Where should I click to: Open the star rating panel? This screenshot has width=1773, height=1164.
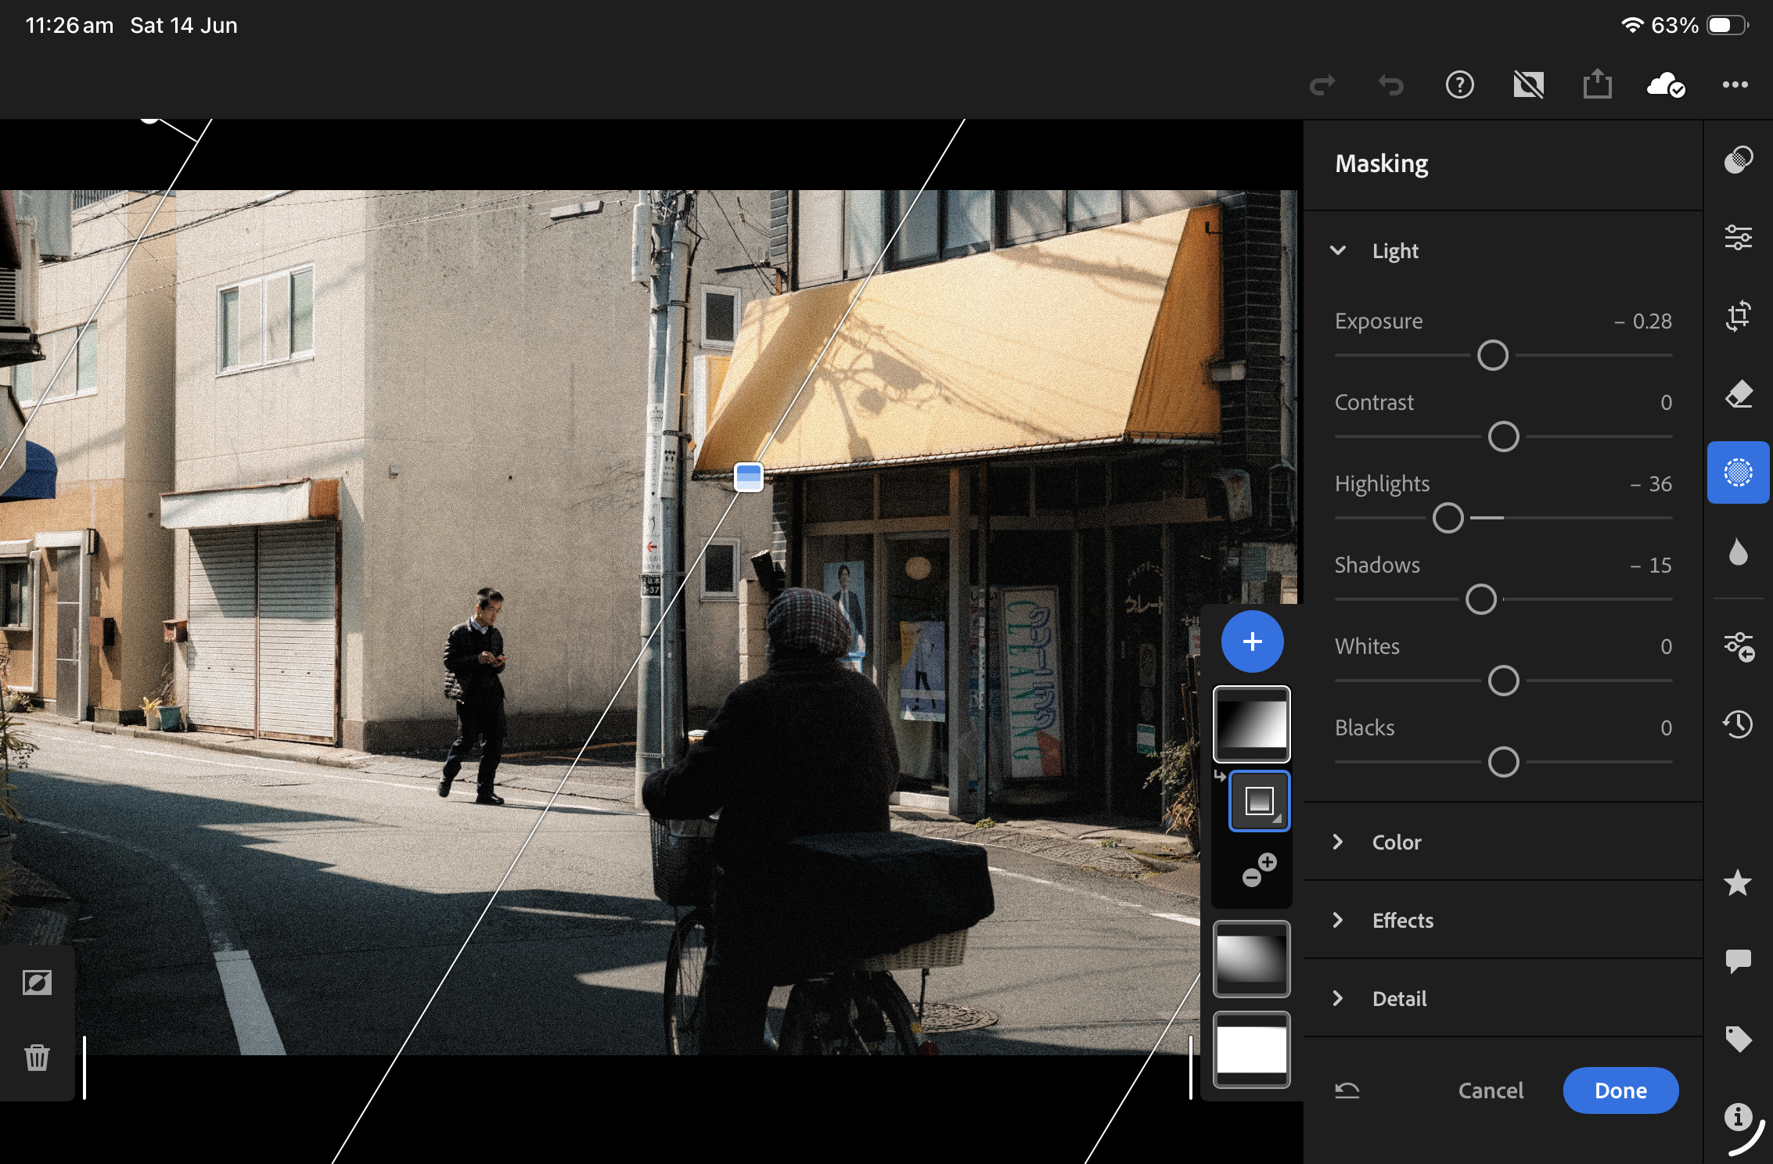1738,882
